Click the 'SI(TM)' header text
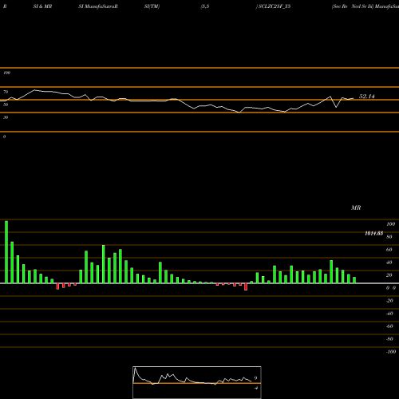The width and height of the screenshot is (399, 399). tap(152, 6)
